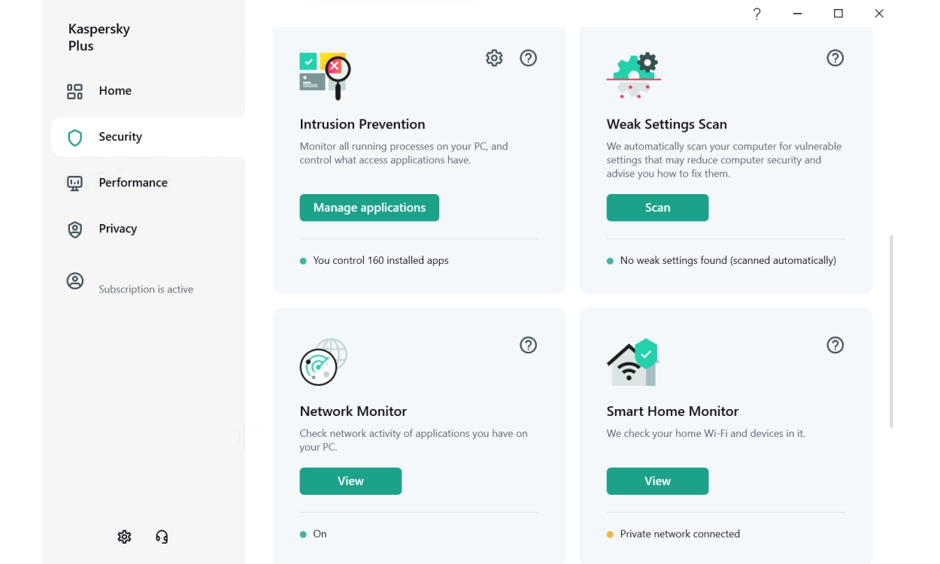Viewport: 940px width, 564px height.
Task: Click the Performance monitor icon
Action: point(74,182)
